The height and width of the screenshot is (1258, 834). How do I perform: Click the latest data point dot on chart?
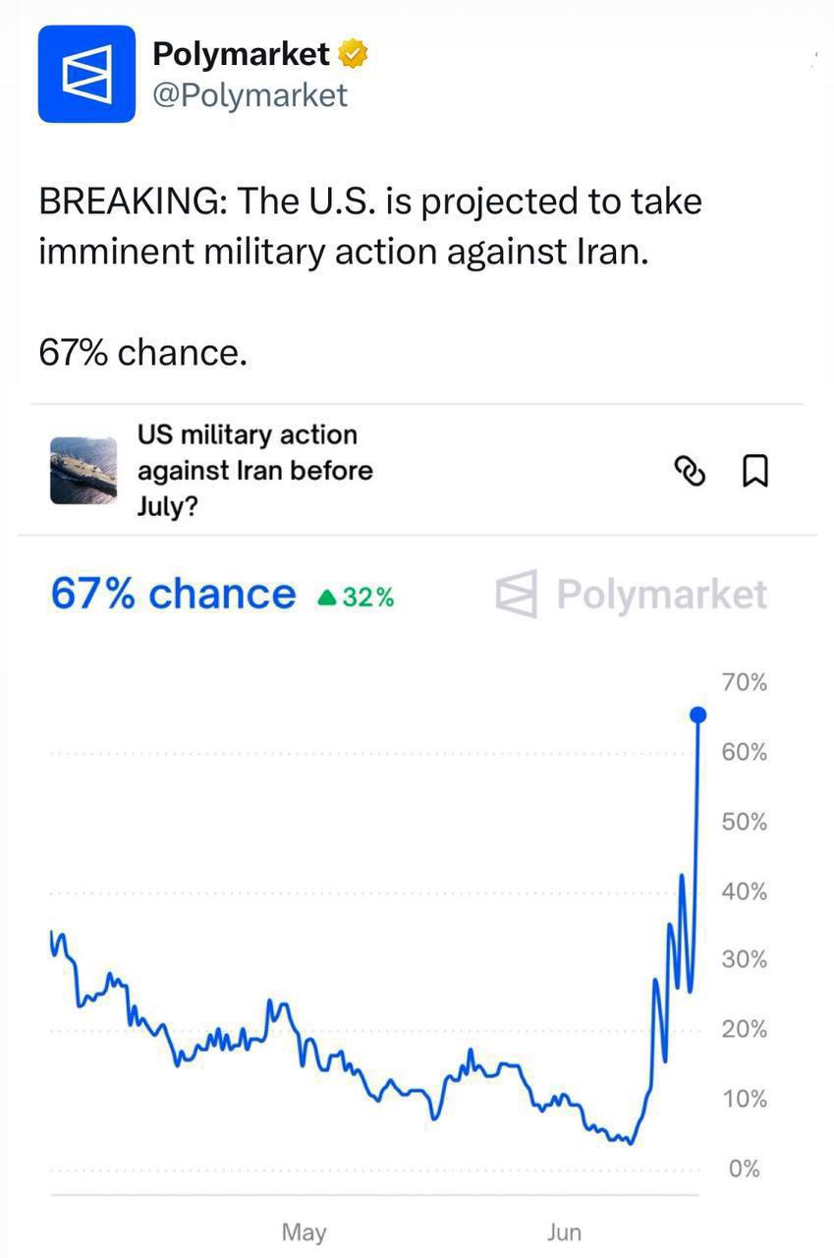coord(697,715)
